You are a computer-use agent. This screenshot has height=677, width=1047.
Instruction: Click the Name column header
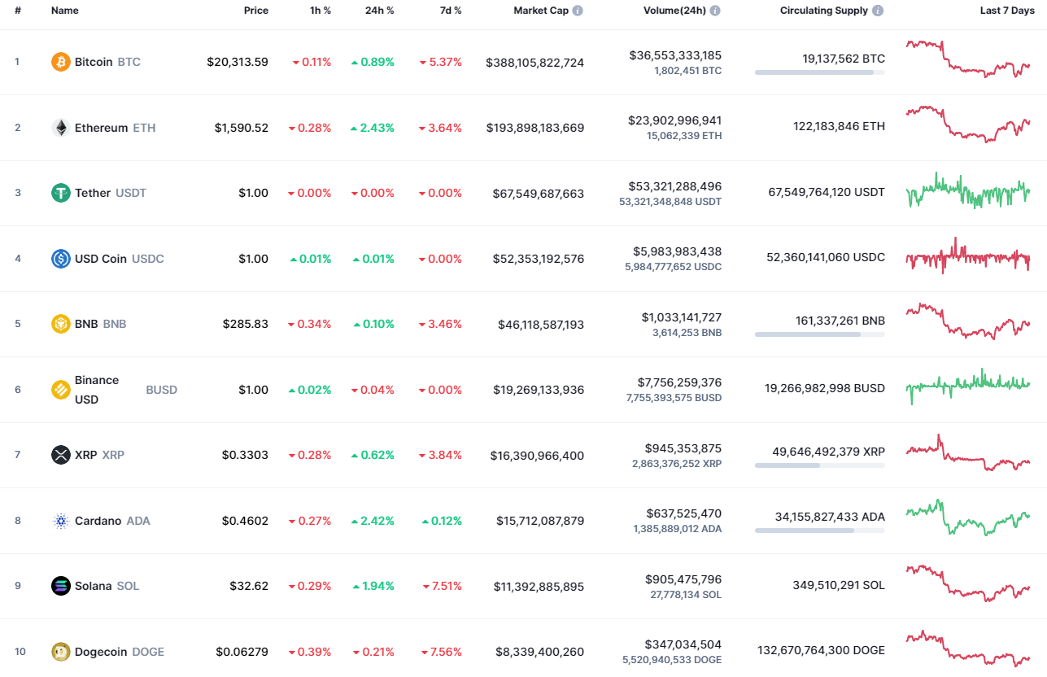64,11
